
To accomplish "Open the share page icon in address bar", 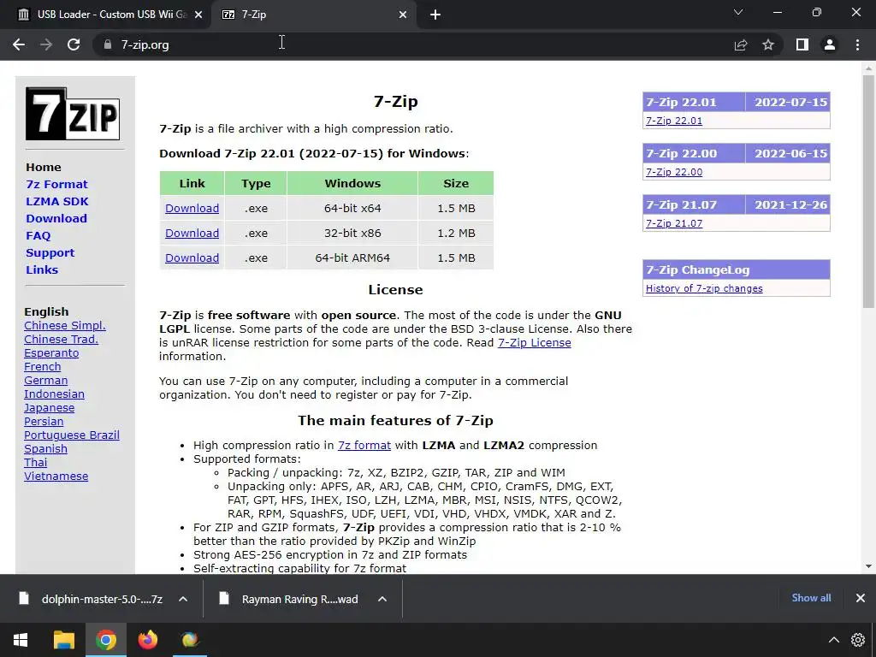I will (x=741, y=44).
